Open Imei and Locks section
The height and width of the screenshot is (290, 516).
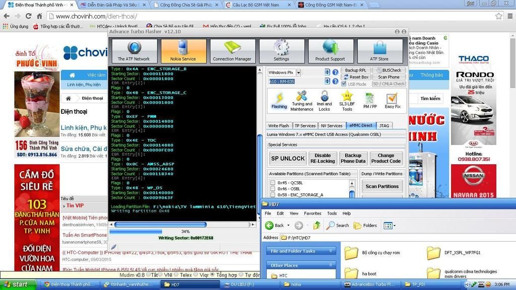(x=324, y=101)
